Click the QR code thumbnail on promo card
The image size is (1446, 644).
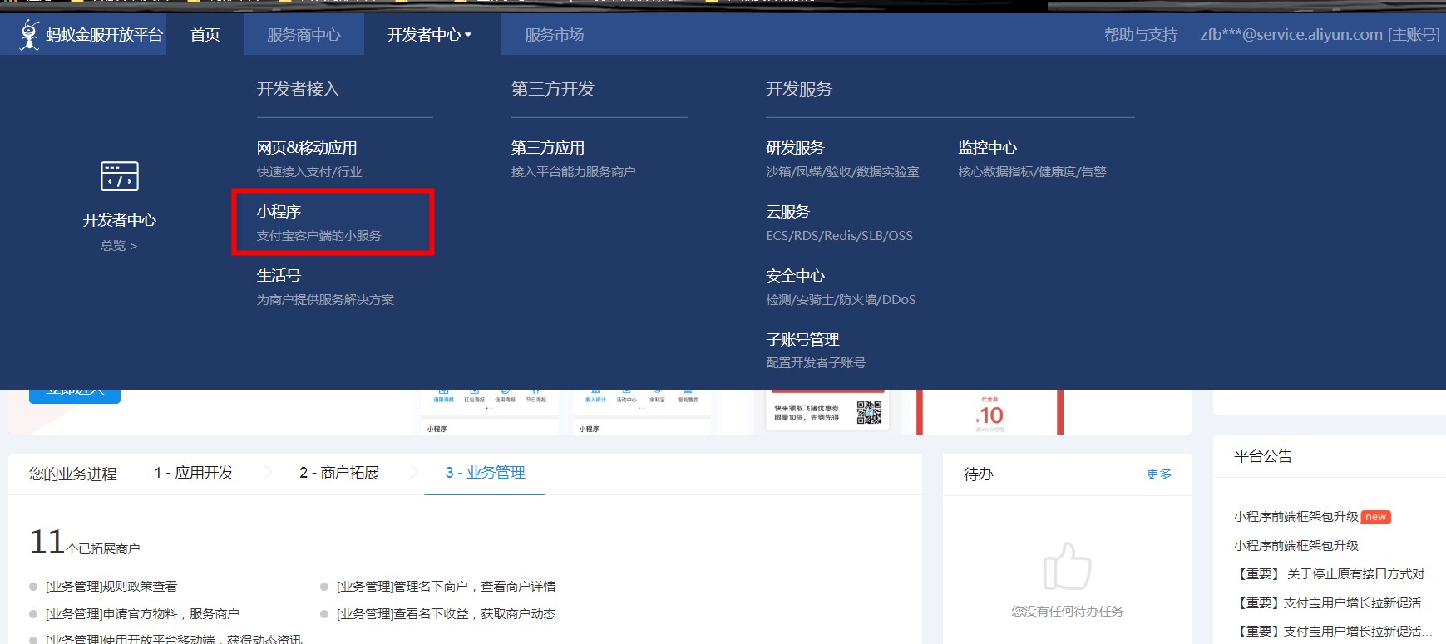tap(869, 412)
